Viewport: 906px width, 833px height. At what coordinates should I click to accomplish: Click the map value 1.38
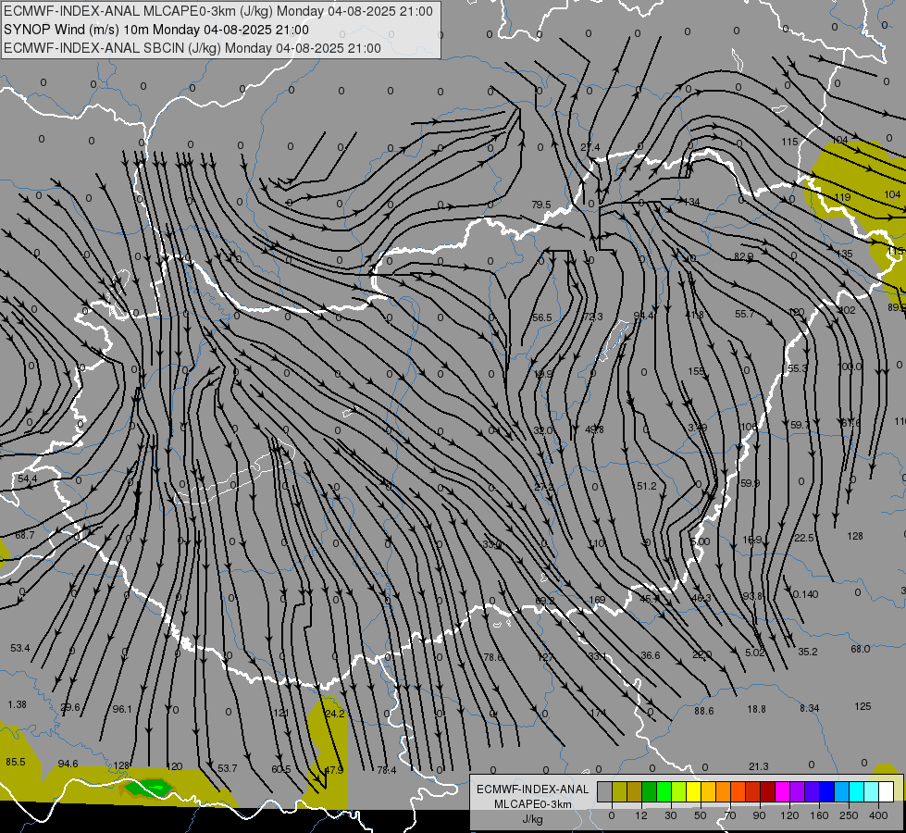tap(18, 704)
